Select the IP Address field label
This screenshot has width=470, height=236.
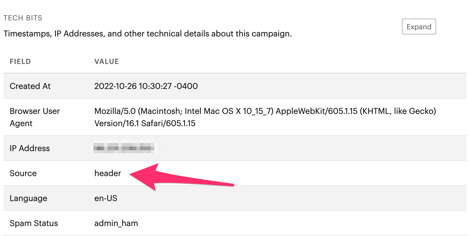click(30, 148)
